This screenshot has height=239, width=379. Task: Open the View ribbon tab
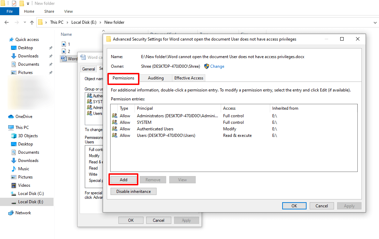pos(68,11)
